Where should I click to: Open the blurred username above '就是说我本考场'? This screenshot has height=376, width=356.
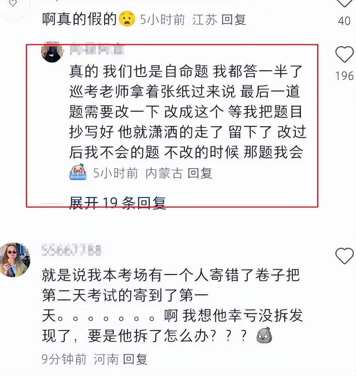72,250
